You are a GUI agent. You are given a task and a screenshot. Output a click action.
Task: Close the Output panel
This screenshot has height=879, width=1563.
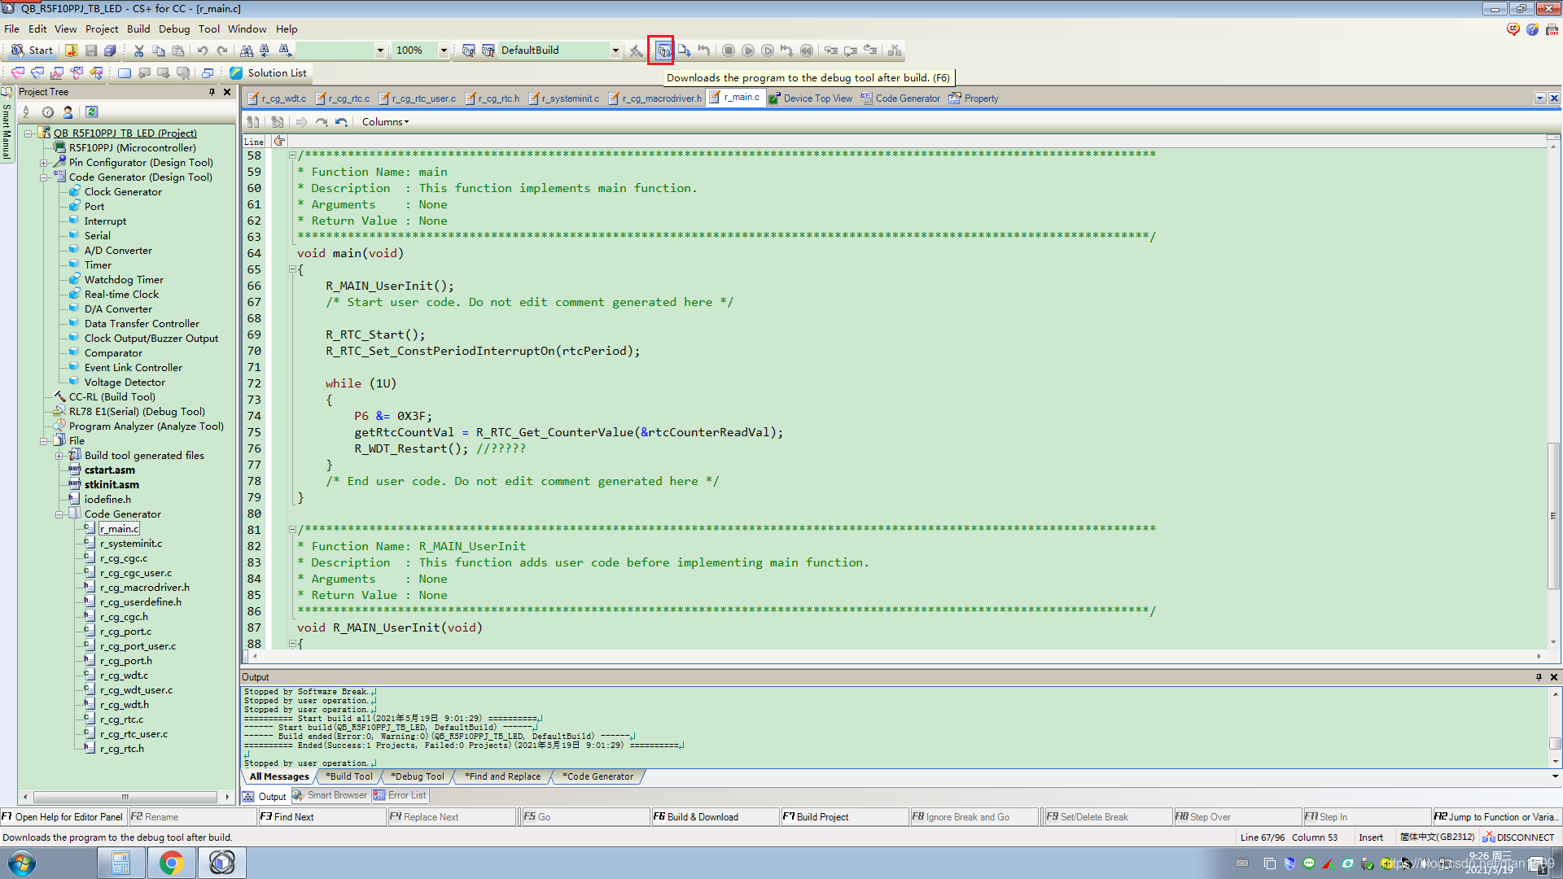pyautogui.click(x=1553, y=677)
